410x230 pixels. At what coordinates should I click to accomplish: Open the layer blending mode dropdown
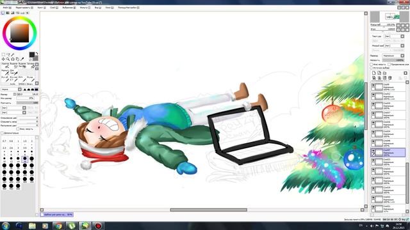pos(393,56)
